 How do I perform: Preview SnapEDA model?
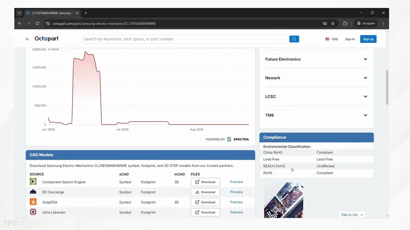(x=236, y=202)
